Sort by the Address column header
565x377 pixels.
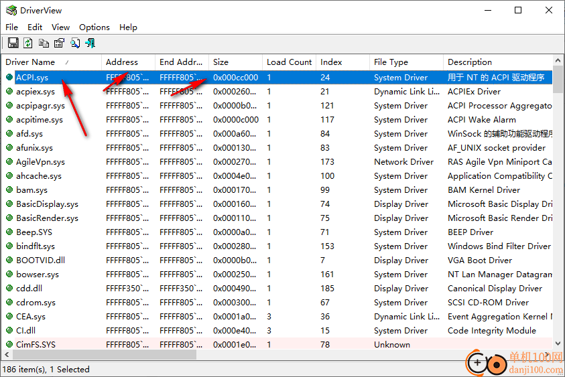tap(128, 62)
